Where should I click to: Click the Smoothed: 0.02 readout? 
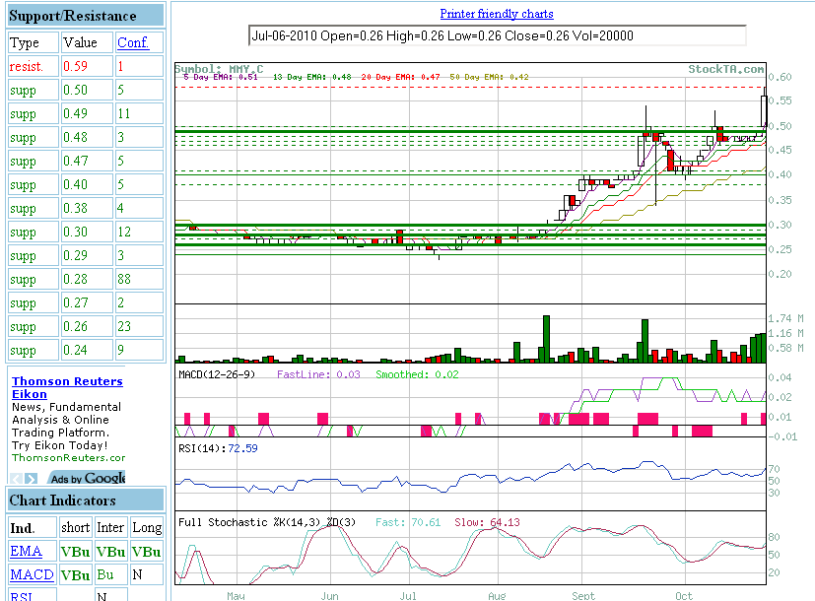418,374
